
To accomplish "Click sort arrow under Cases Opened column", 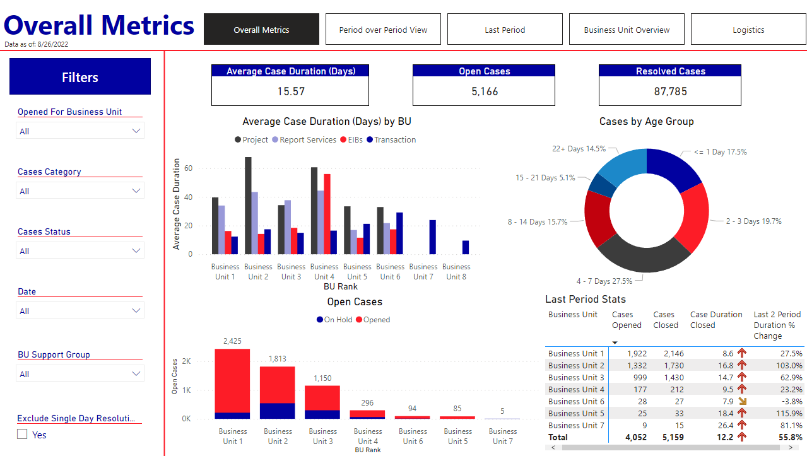I will [615, 342].
